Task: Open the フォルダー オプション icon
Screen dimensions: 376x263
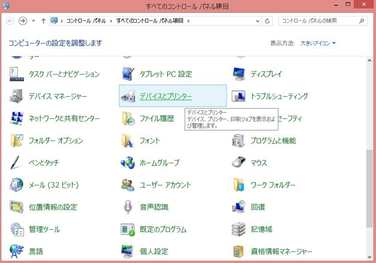Action: [x=16, y=140]
